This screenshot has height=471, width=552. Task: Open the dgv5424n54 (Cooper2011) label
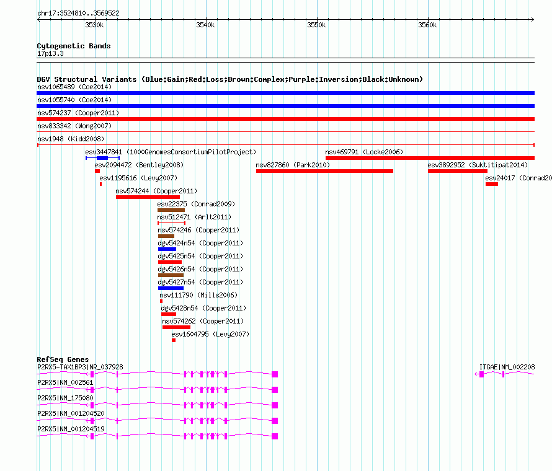point(200,243)
